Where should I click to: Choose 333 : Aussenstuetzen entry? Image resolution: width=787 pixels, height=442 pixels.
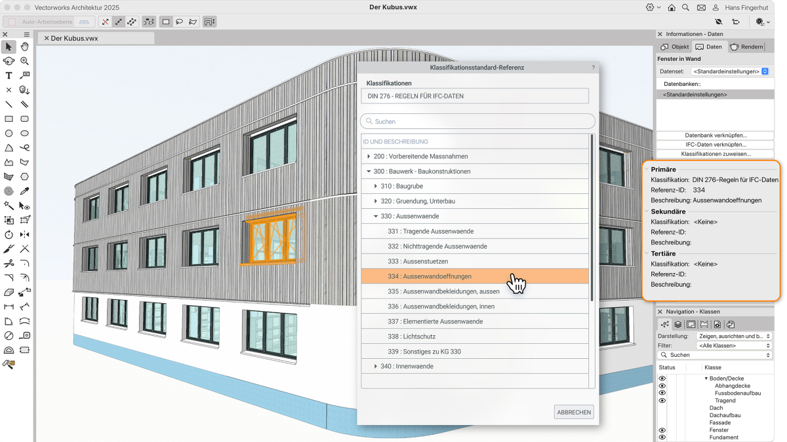point(475,261)
